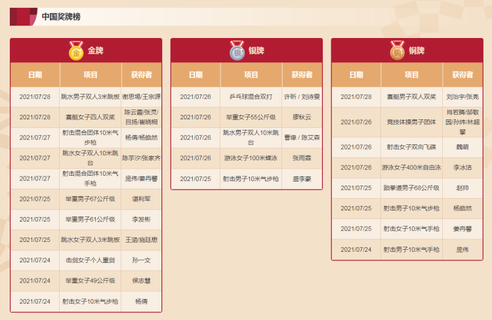Click the 举重女子55公斤级 event in silver table
492x320 pixels.
(251, 117)
